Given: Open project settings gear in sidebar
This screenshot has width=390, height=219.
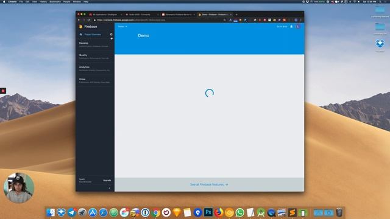Looking at the screenshot, I should click(111, 34).
